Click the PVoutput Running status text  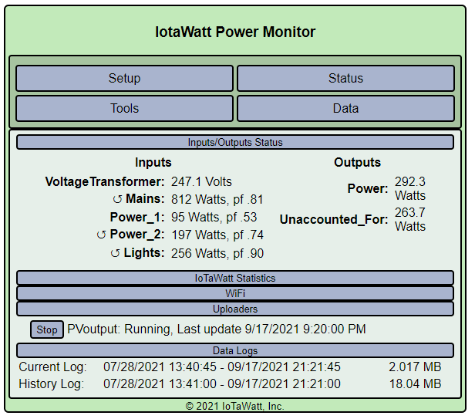pos(217,329)
